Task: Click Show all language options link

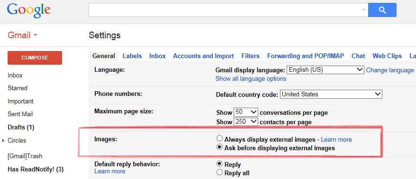Action: [251, 79]
